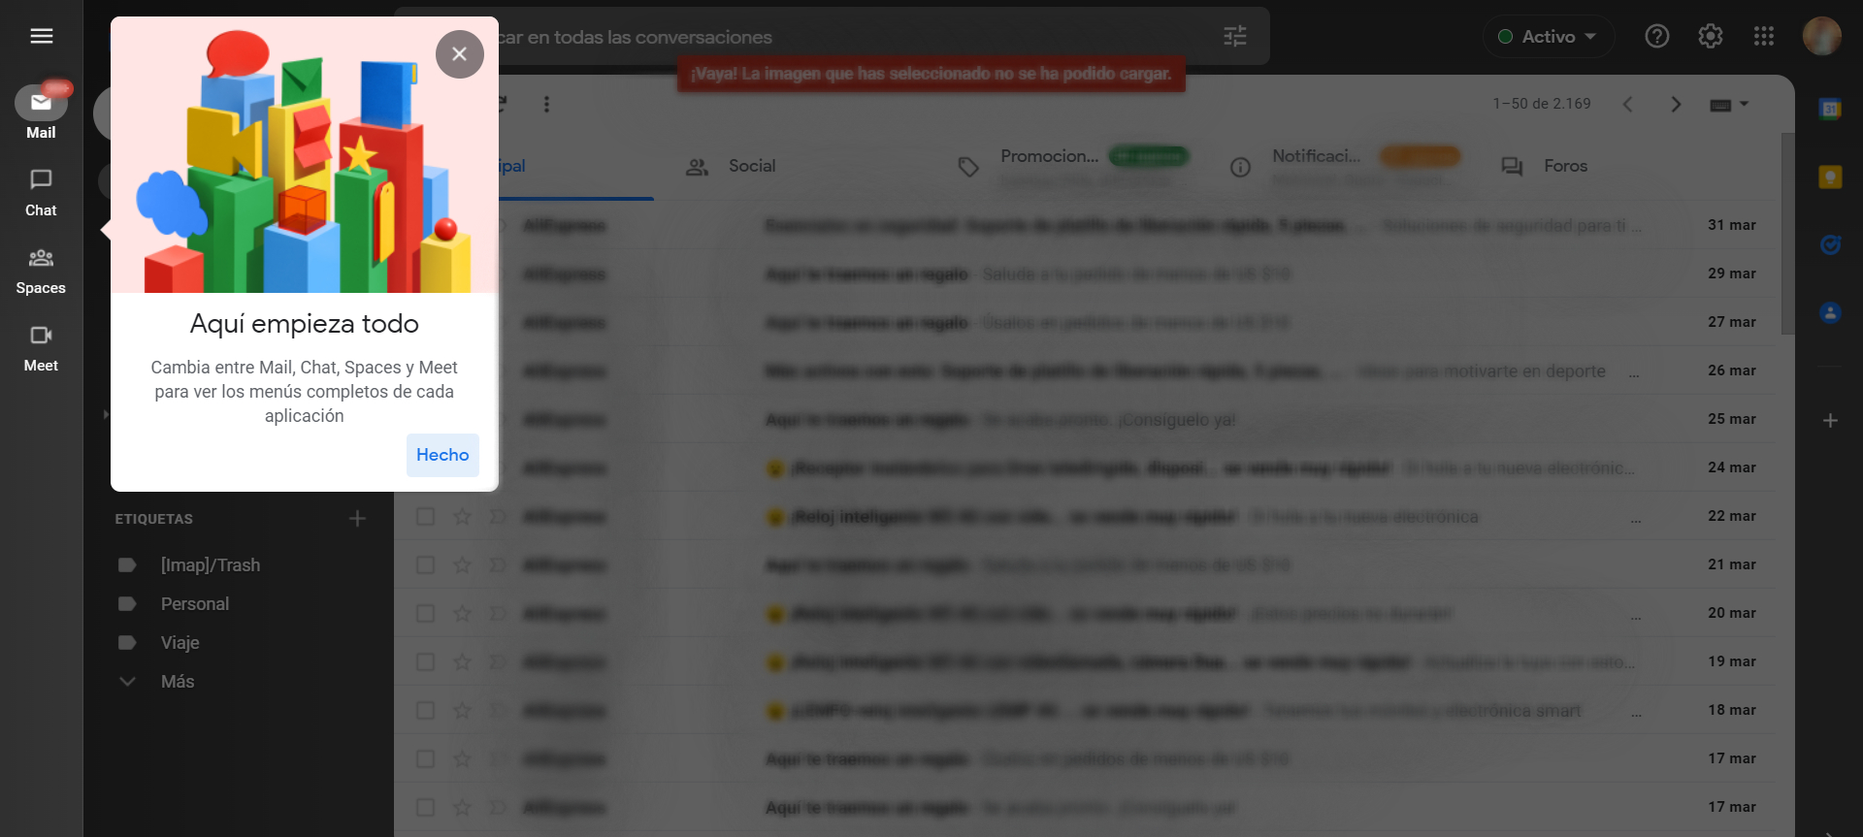Open the Personal label

coord(194,604)
